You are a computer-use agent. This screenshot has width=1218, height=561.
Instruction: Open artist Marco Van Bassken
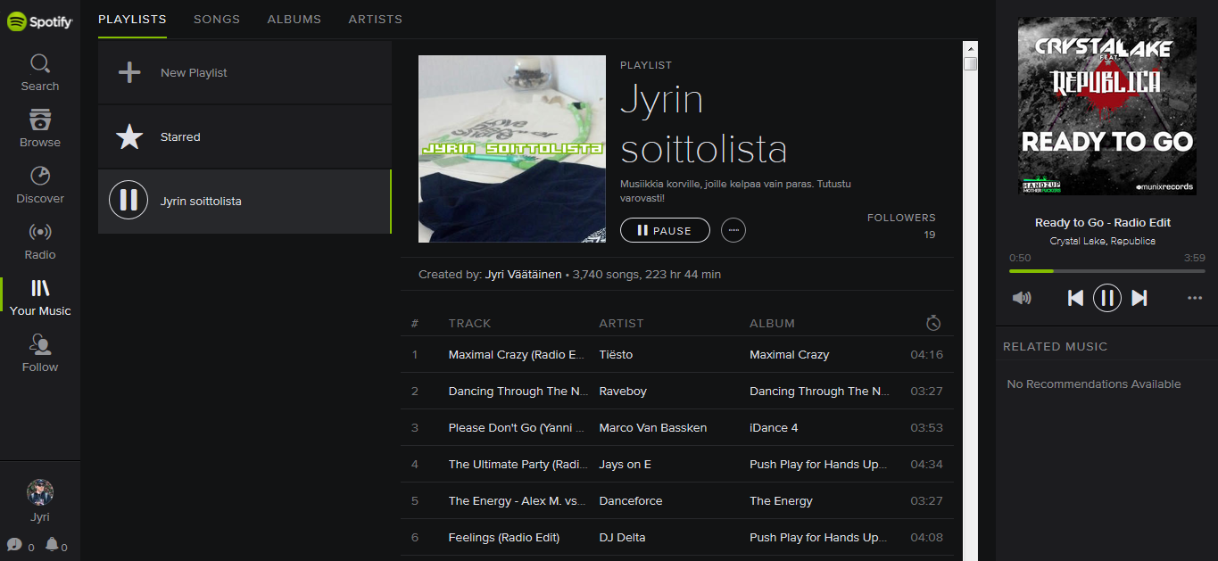click(x=652, y=427)
